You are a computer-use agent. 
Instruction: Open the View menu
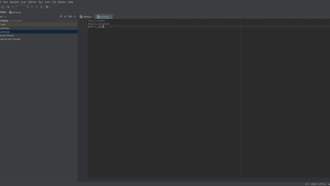(x=6, y=2)
